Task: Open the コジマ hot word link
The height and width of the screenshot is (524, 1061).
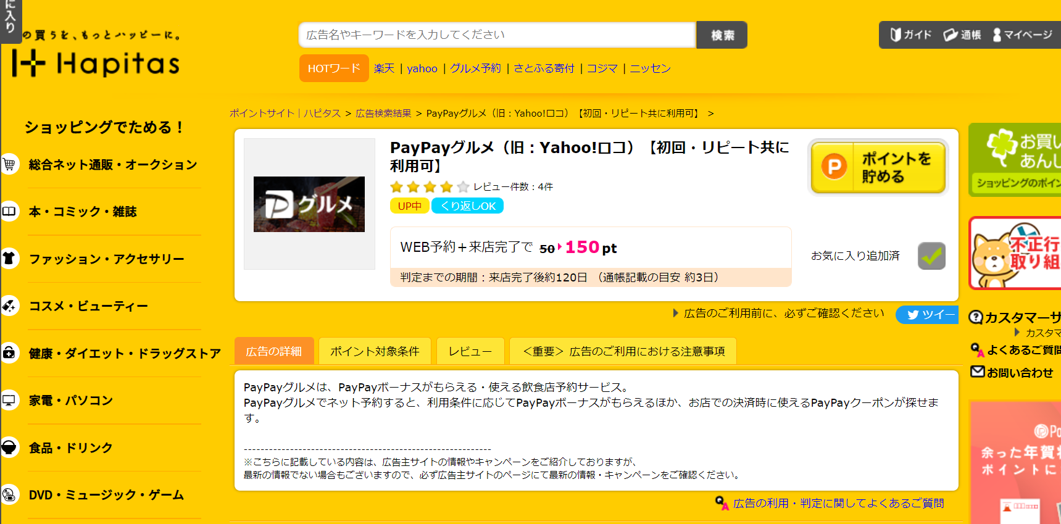Action: tap(602, 69)
